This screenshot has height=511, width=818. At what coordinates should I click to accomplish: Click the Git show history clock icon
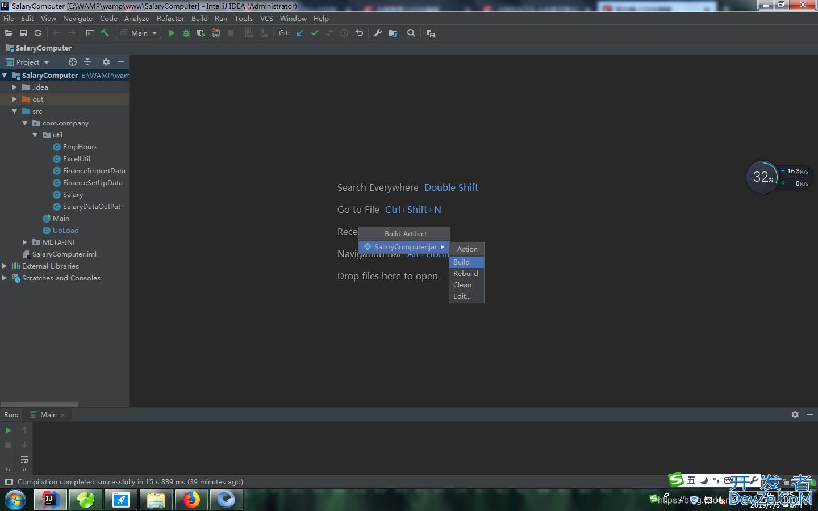pyautogui.click(x=344, y=33)
